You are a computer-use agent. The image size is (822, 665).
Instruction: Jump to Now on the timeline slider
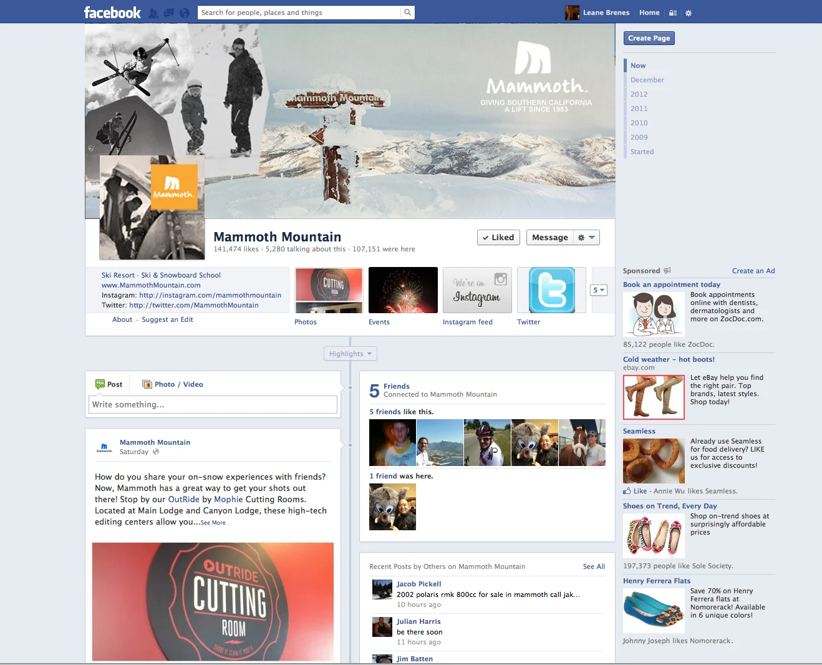coord(637,65)
